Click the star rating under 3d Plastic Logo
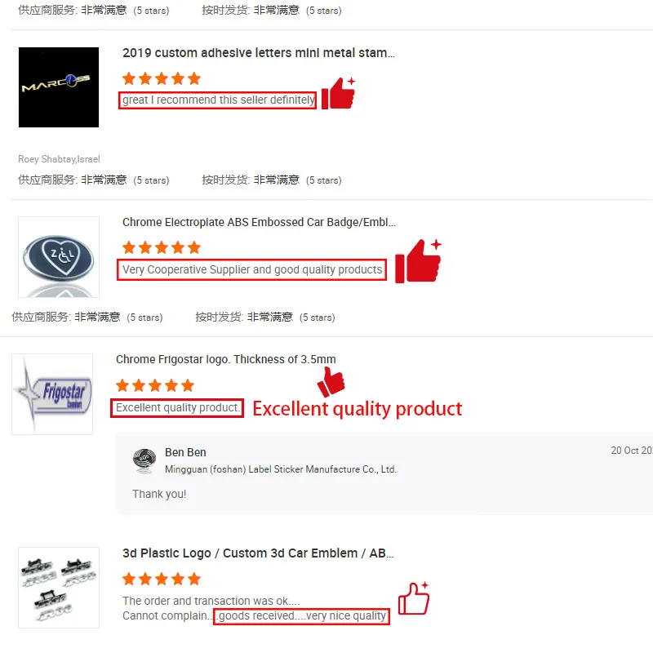 (x=162, y=579)
